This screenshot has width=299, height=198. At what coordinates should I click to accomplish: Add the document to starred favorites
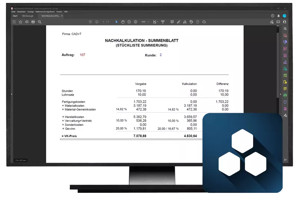[x=21, y=22]
